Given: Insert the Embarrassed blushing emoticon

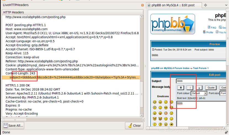Looking at the screenshot, I should (166, 113).
